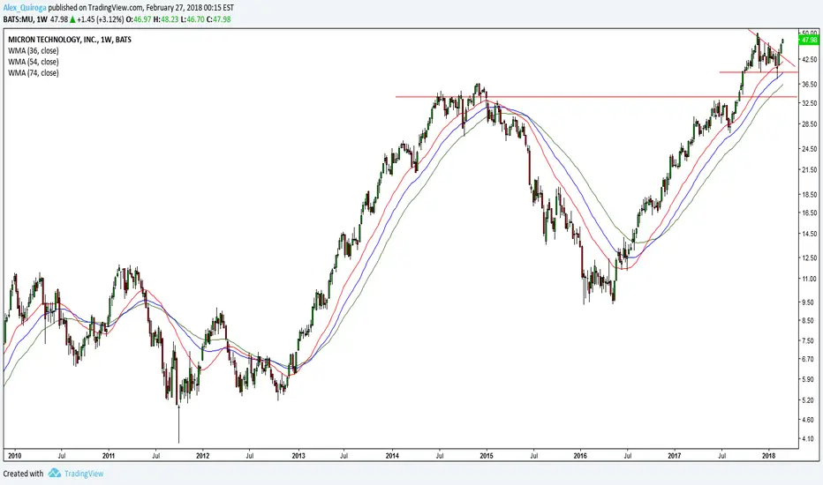Click the 21.50 price axis label
The image size is (823, 485).
point(810,170)
